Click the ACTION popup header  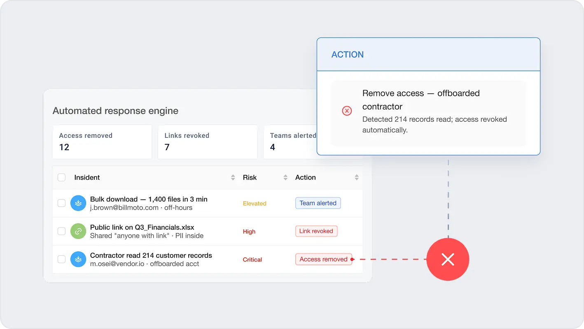coord(428,54)
